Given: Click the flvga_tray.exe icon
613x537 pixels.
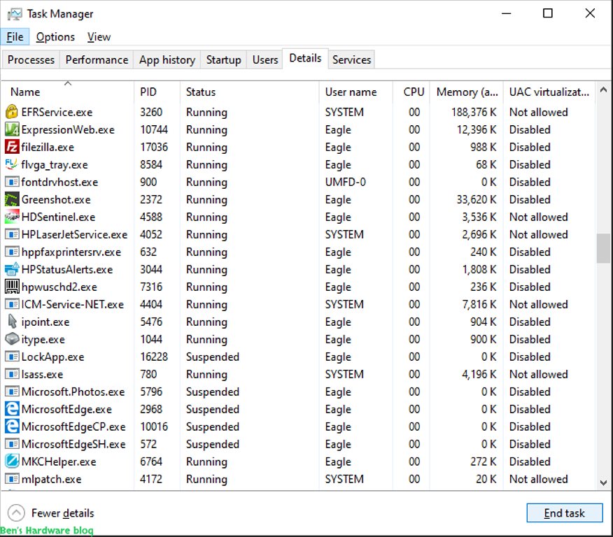Looking at the screenshot, I should [x=12, y=164].
